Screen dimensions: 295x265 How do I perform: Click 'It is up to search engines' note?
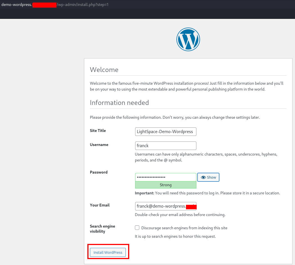[x=175, y=236]
